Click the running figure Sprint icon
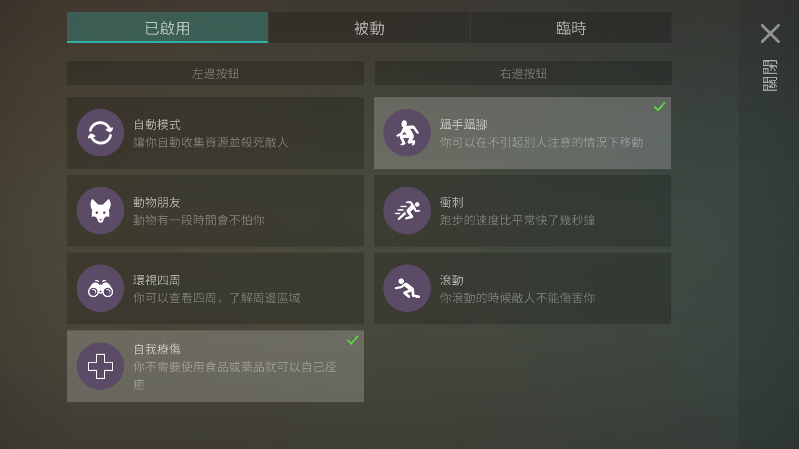Screen dimensions: 799x449 407,210
